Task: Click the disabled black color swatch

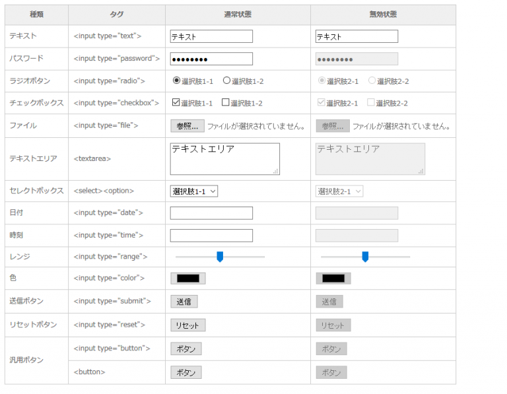Action: coord(333,278)
